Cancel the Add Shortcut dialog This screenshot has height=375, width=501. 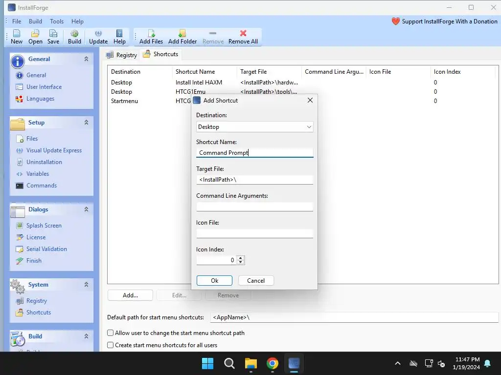pos(256,281)
